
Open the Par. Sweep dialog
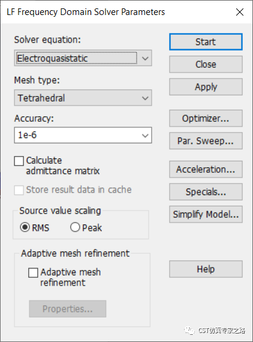[206, 141]
